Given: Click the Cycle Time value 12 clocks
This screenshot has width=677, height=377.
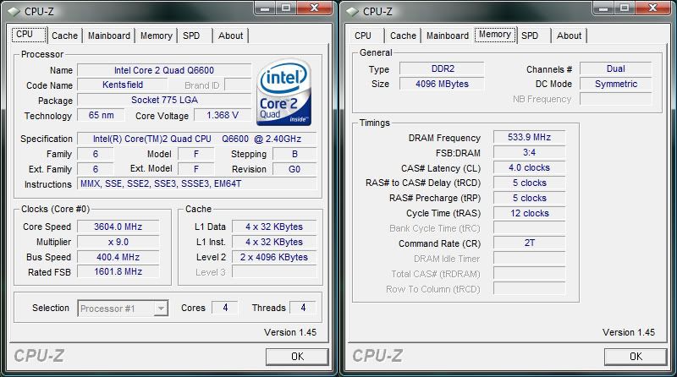Looking at the screenshot, I should pos(530,213).
